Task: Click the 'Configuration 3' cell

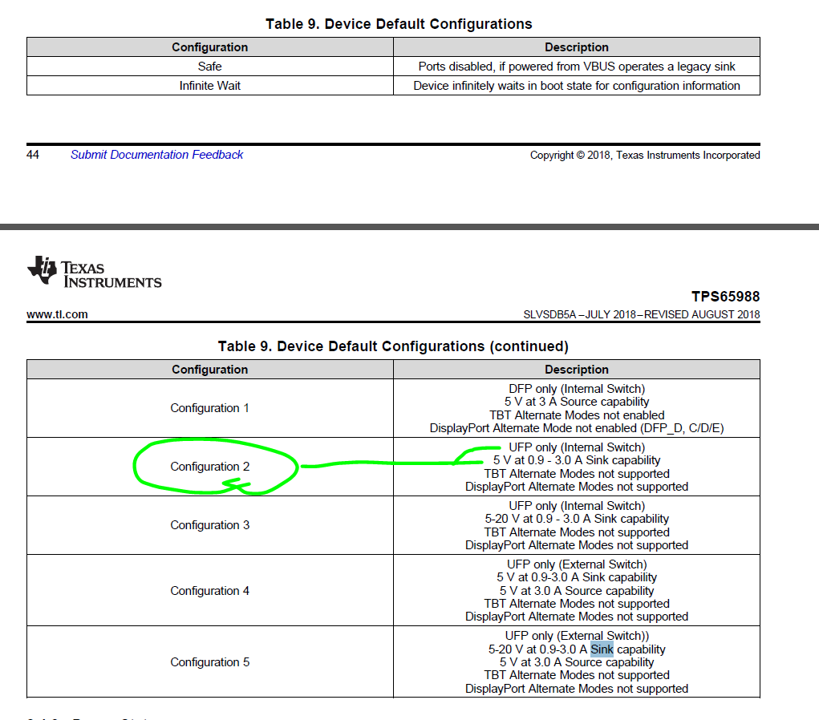Action: coord(209,524)
